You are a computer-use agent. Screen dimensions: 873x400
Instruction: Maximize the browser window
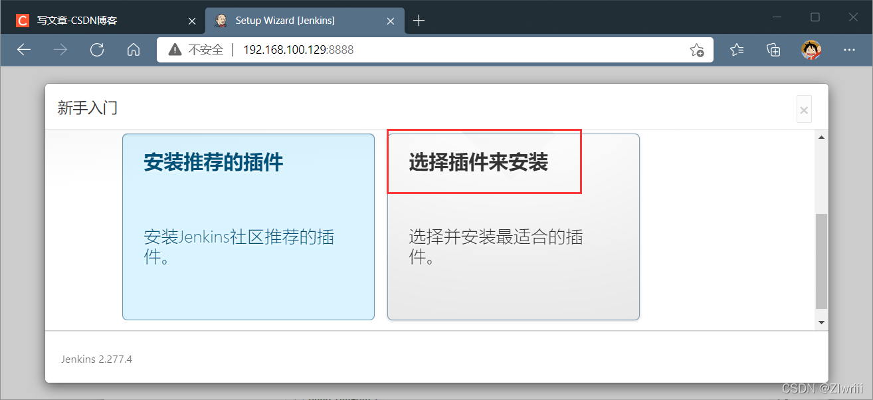[815, 18]
